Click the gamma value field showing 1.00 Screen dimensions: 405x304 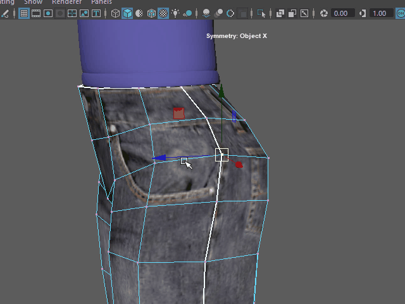[380, 13]
